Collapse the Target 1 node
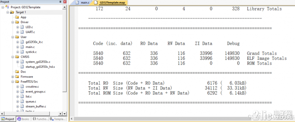Screen dimensions: 295x122 tap(8, 12)
